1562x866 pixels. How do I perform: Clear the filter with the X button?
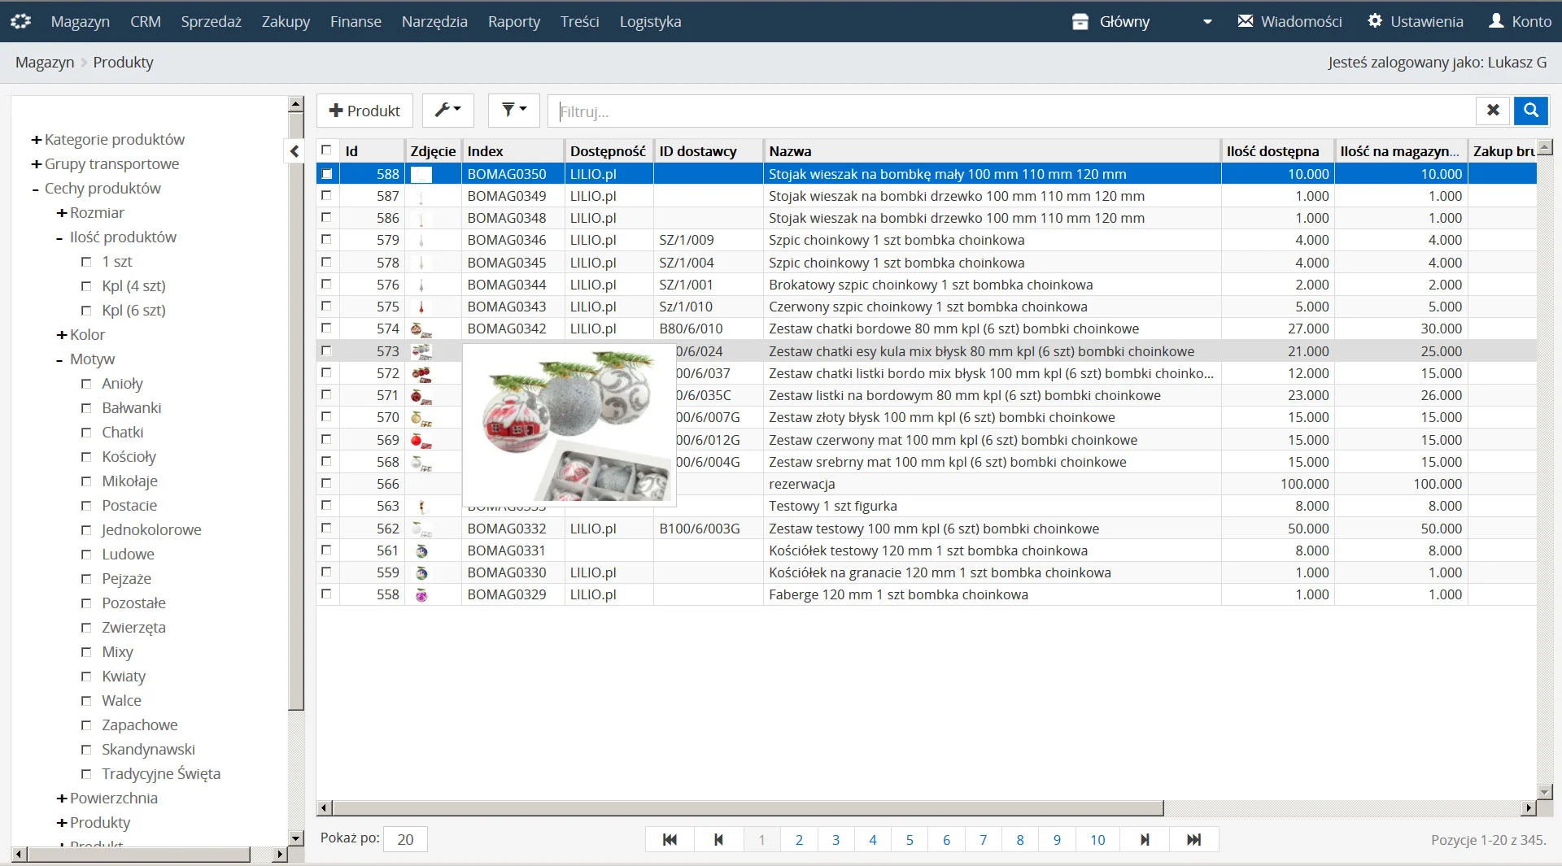[x=1493, y=111]
